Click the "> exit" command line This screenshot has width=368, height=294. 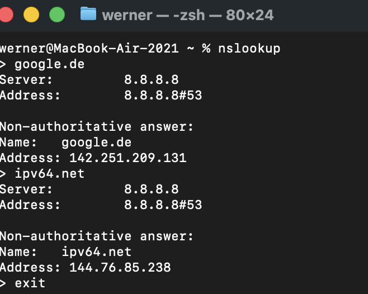(x=23, y=283)
